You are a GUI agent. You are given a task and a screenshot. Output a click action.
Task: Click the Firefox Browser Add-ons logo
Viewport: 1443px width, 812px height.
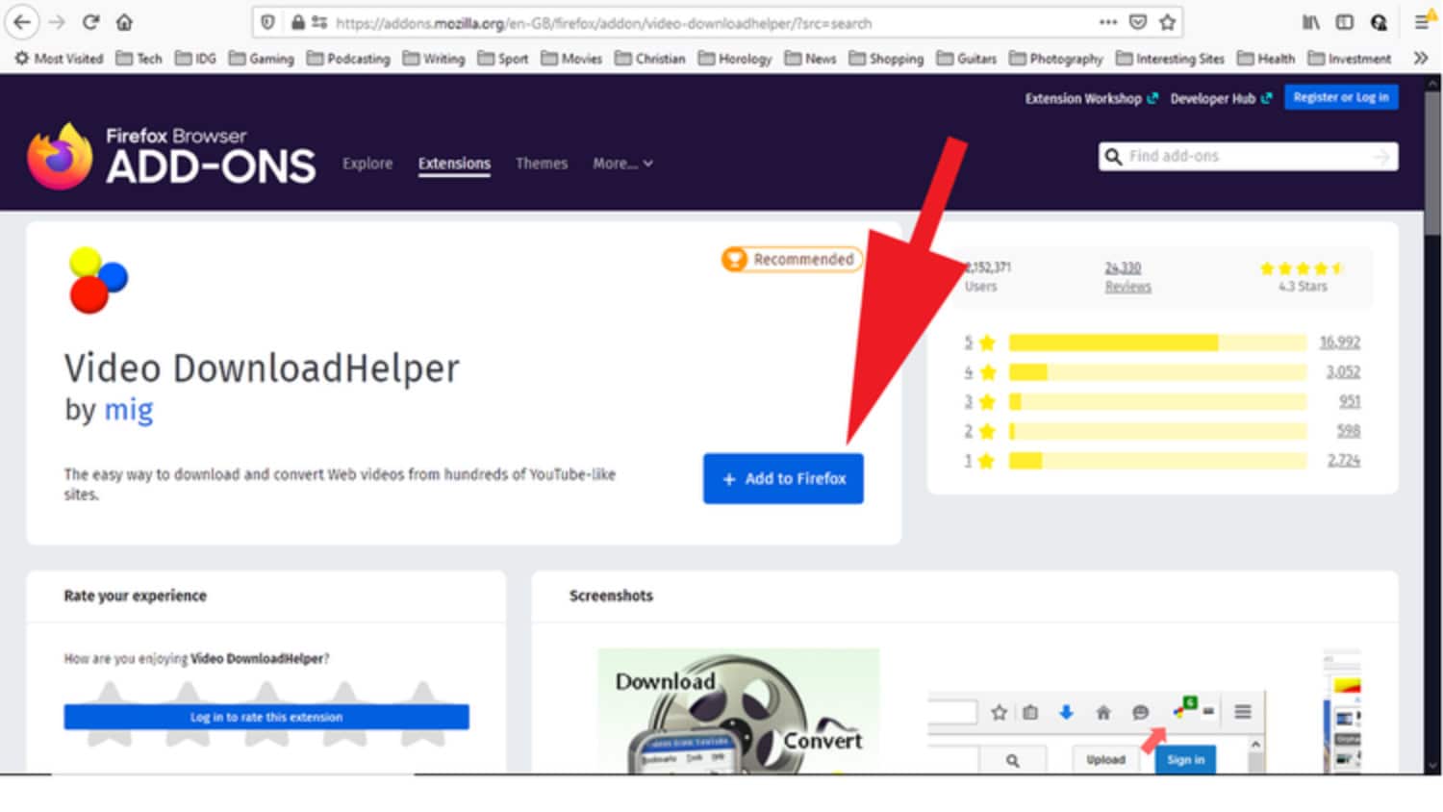coord(171,156)
